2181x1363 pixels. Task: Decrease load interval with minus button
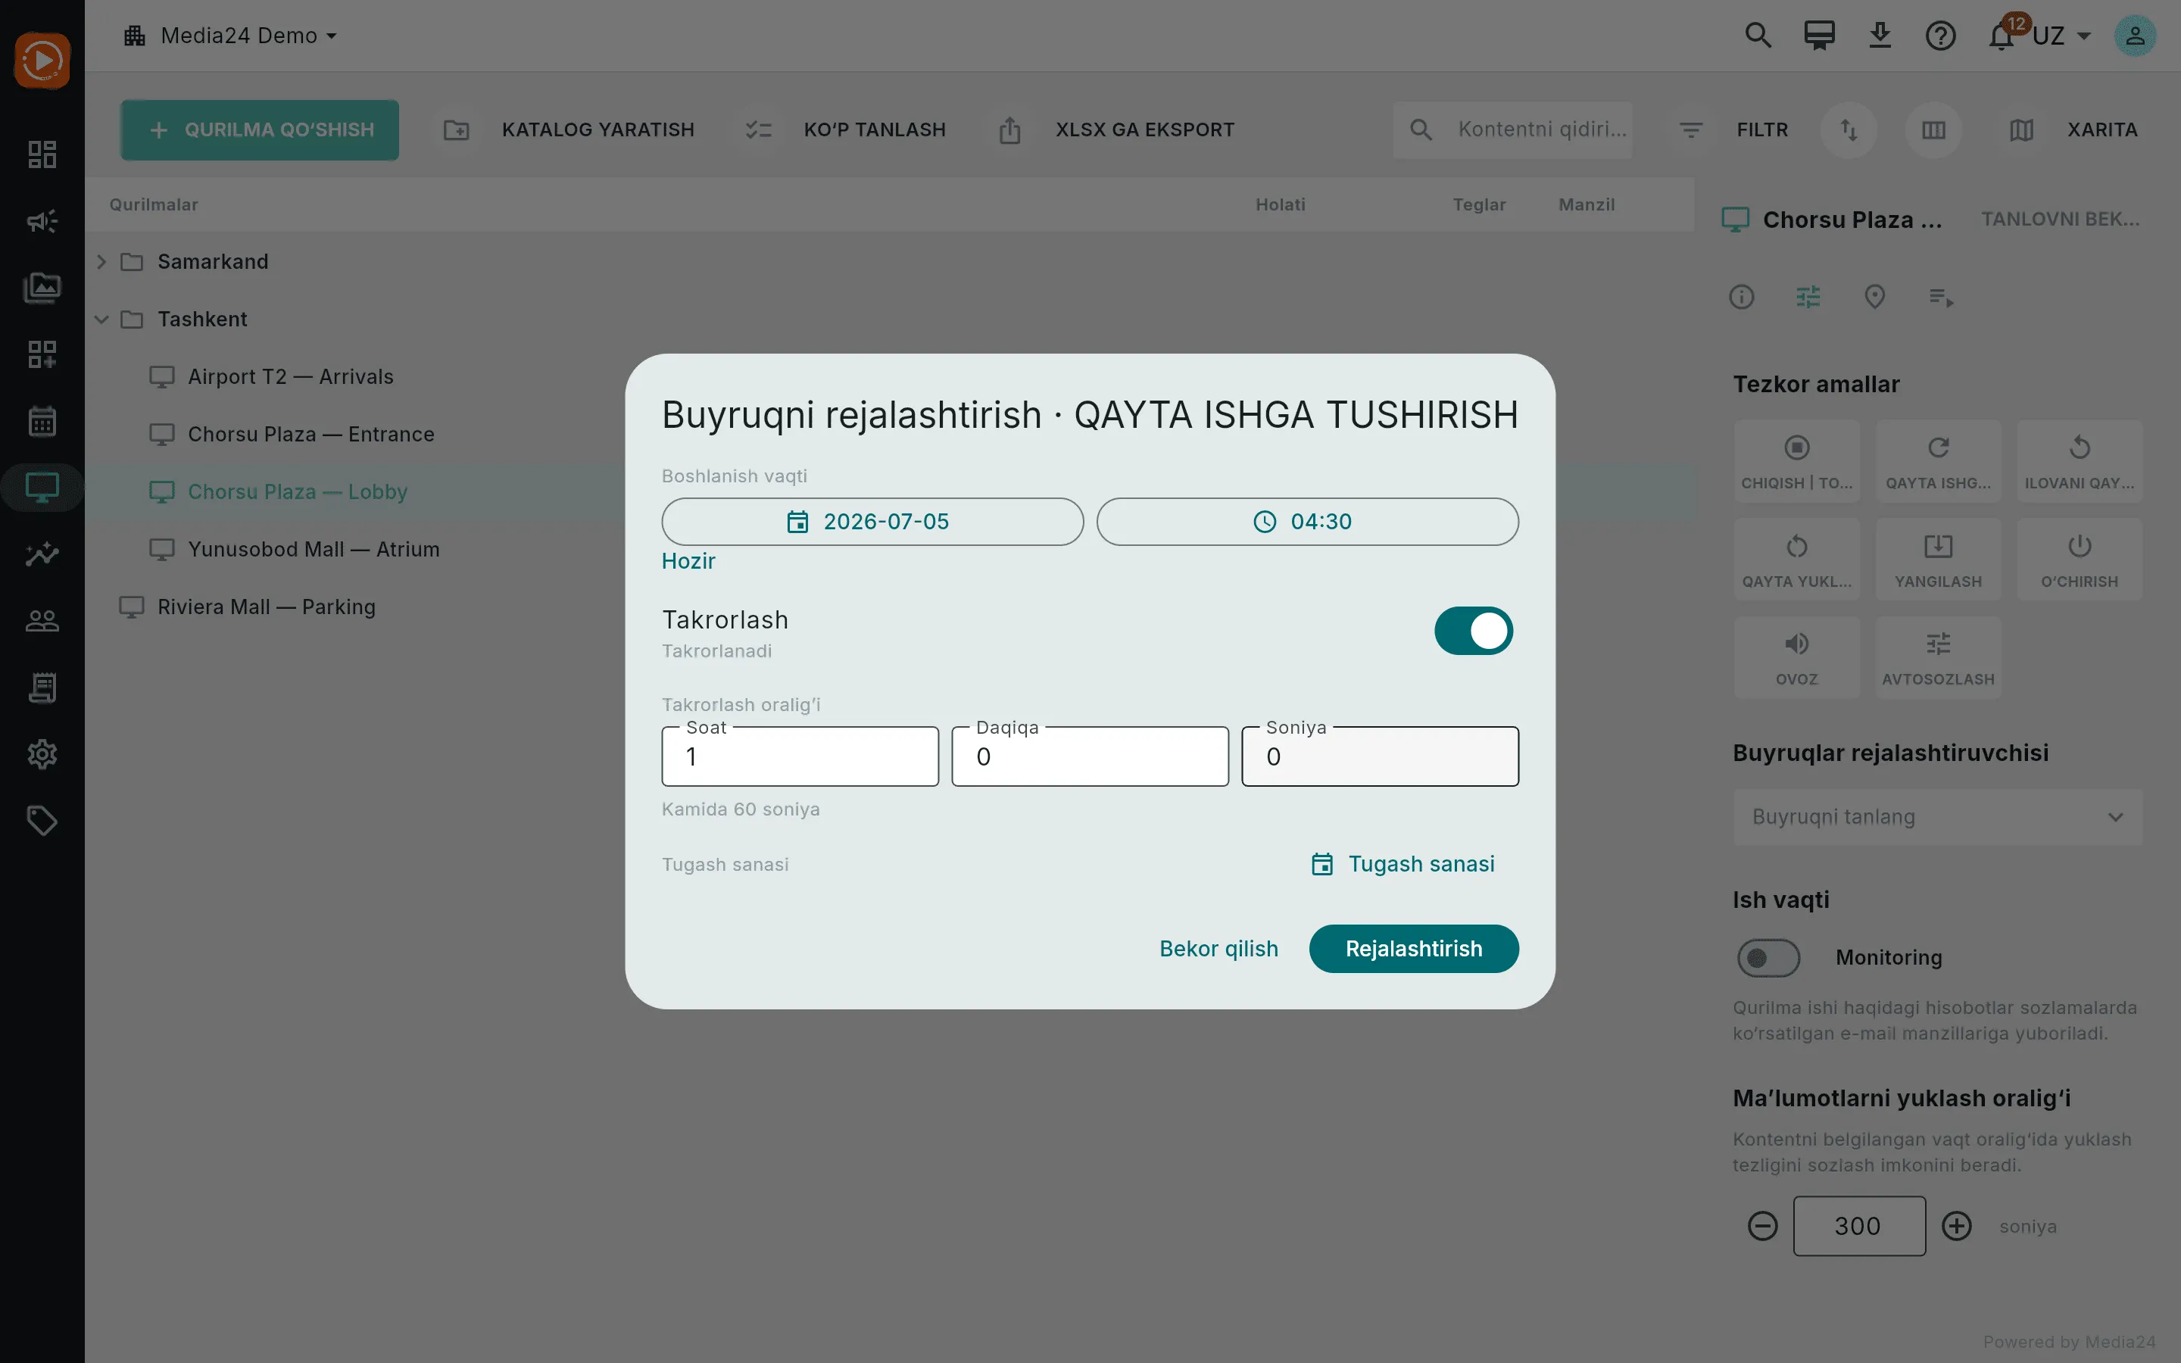(1763, 1226)
